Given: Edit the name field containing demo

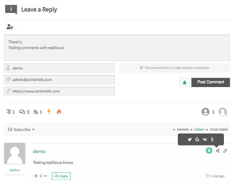Looking at the screenshot, I should pyautogui.click(x=59, y=68).
